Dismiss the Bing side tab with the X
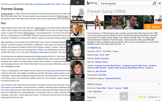This screenshot has height=101, width=162. coord(69,59)
